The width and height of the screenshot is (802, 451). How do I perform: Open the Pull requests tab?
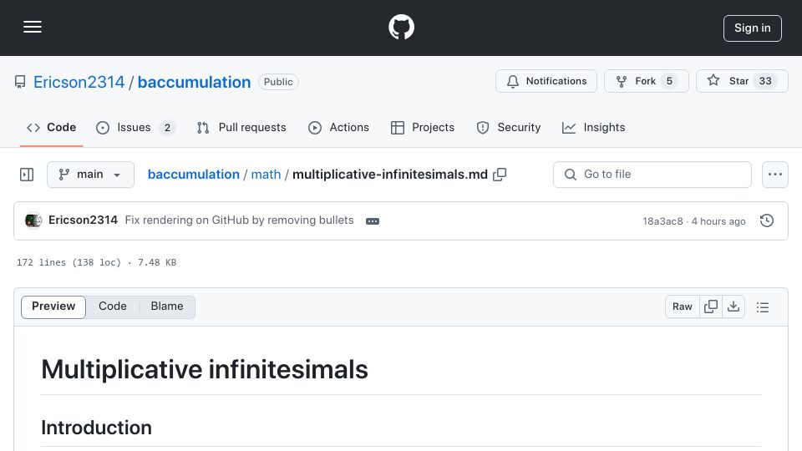[x=241, y=127]
